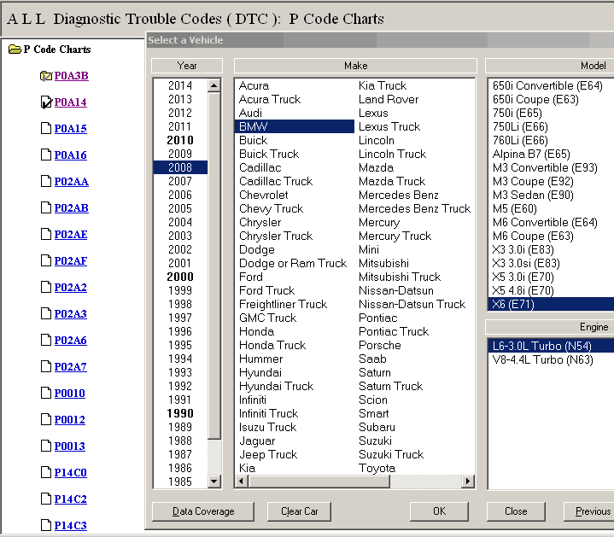Click the document icon beside P0013
This screenshot has height=537, width=614.
pos(46,446)
